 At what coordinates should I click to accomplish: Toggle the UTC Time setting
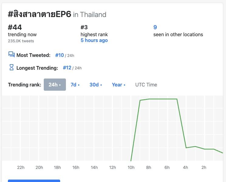click(x=146, y=85)
